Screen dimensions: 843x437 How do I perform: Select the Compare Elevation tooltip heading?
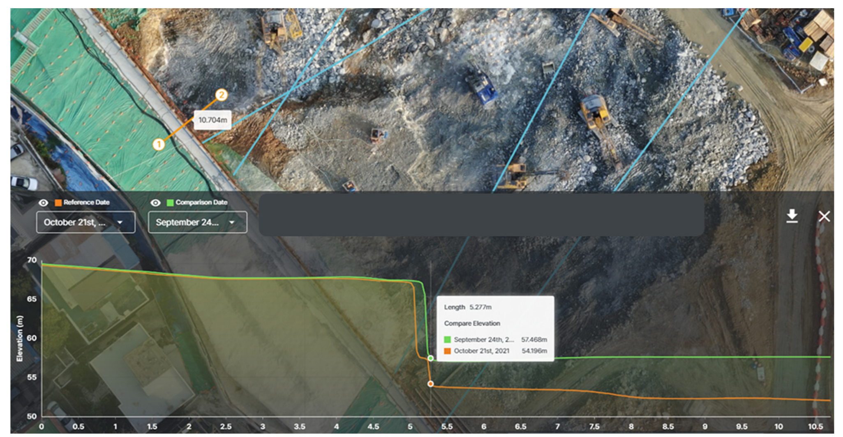(472, 323)
